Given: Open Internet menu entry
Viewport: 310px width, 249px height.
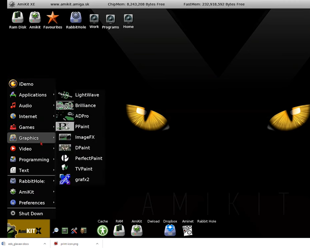Looking at the screenshot, I should coord(32,116).
